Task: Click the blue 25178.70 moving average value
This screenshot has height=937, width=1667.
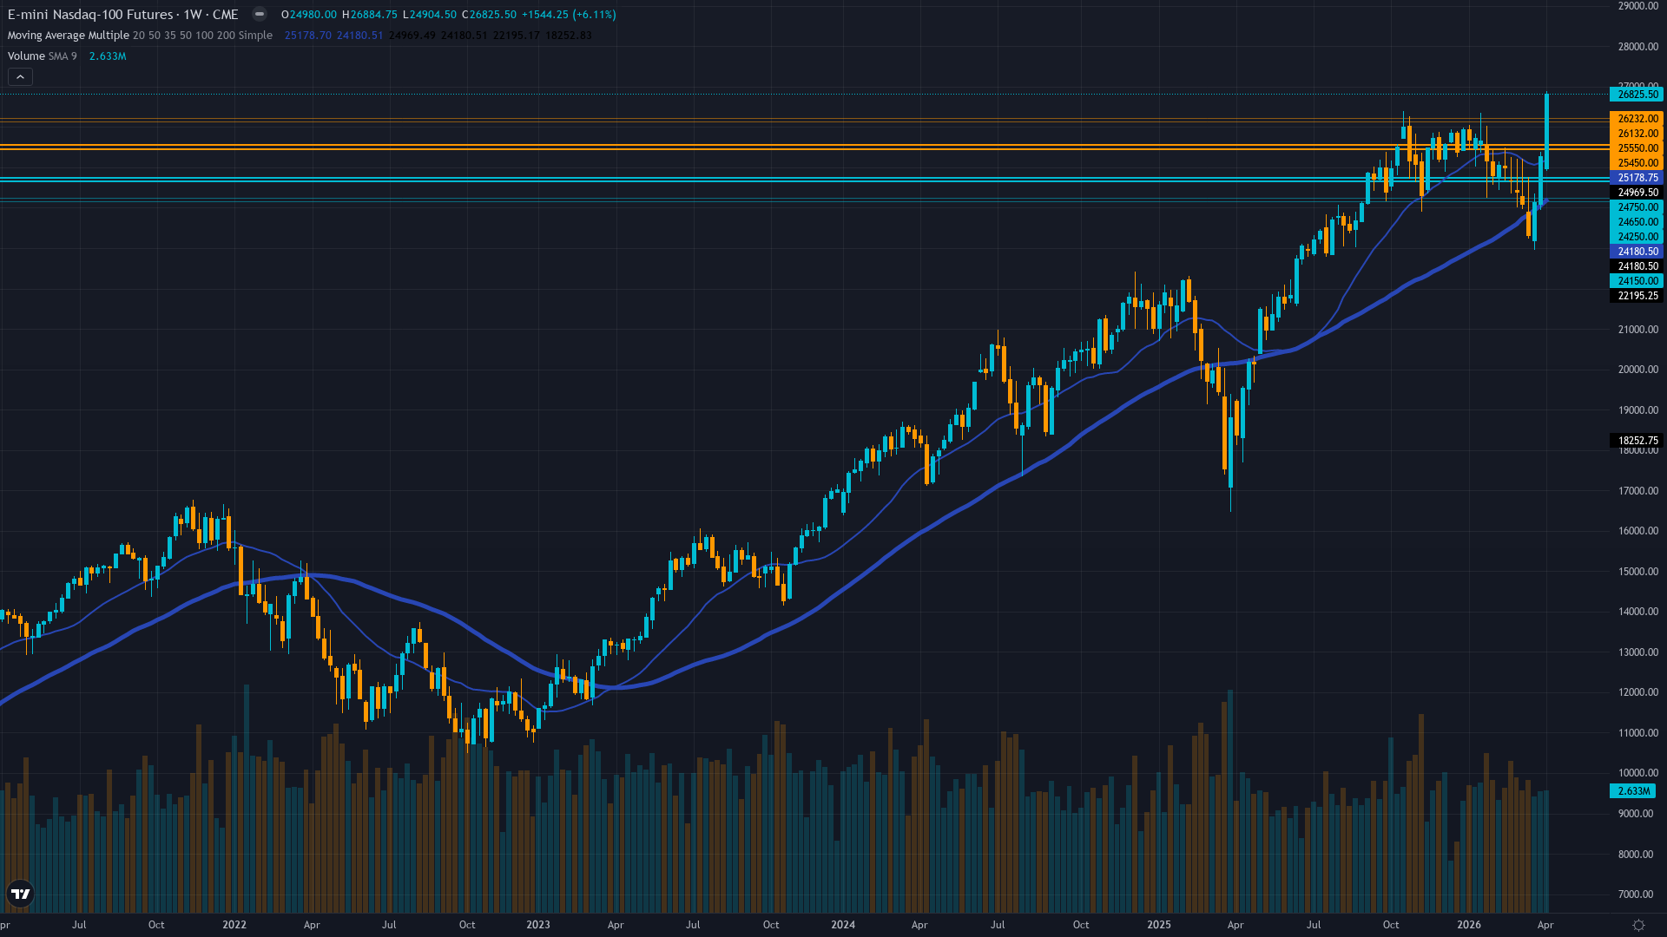Action: [x=308, y=36]
